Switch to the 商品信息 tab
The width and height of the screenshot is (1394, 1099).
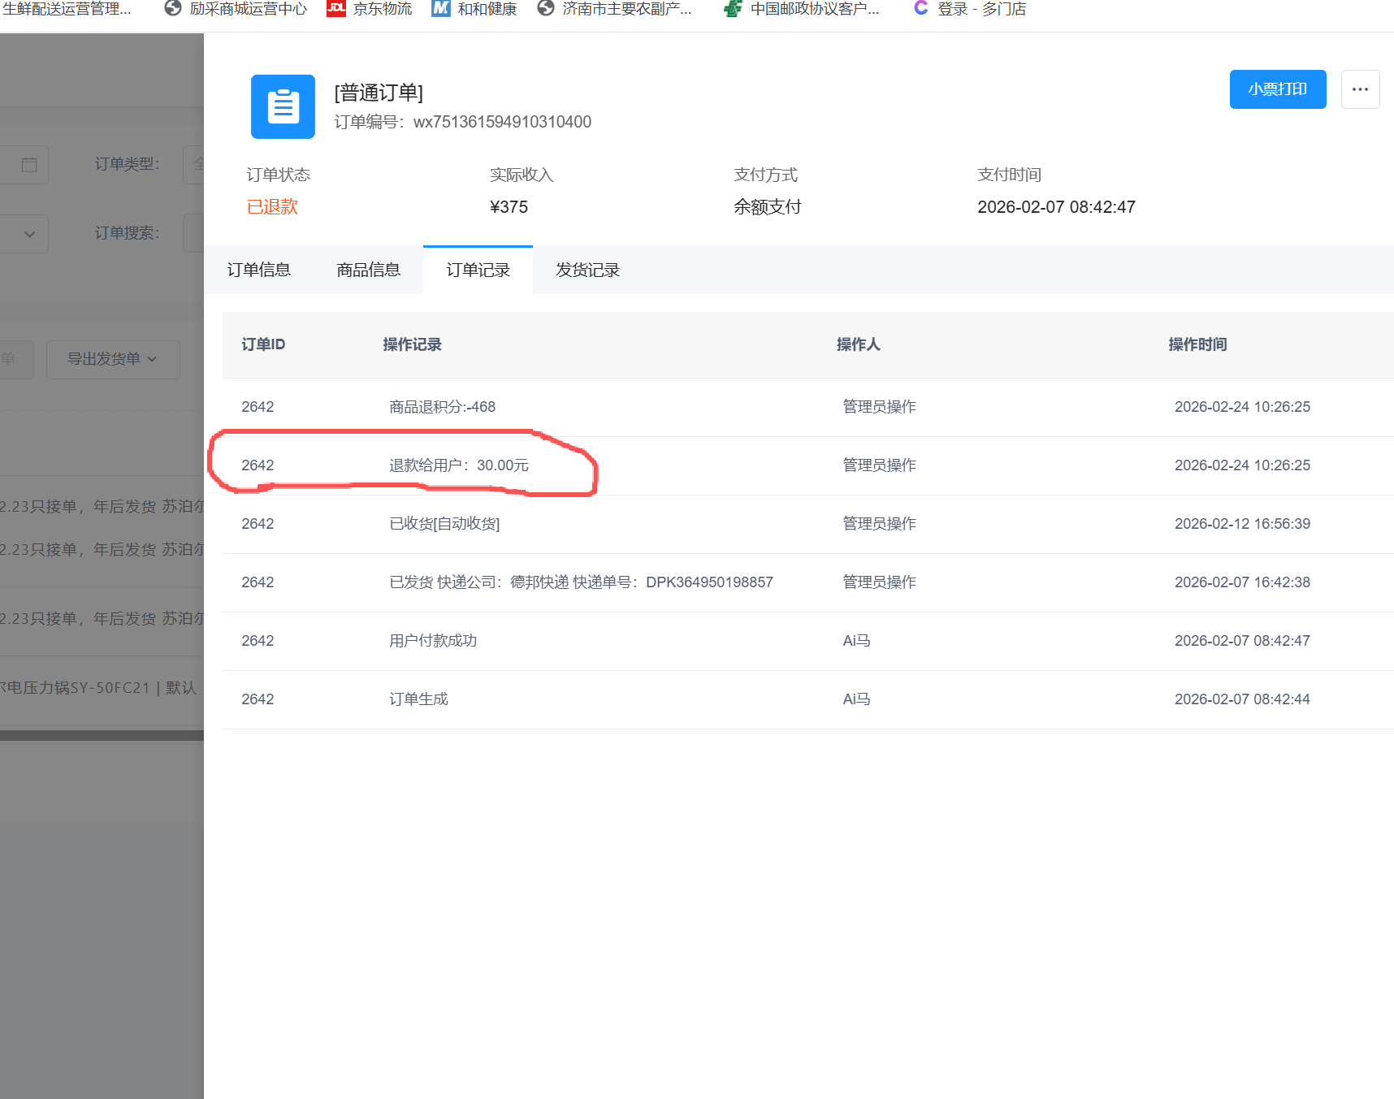click(368, 270)
